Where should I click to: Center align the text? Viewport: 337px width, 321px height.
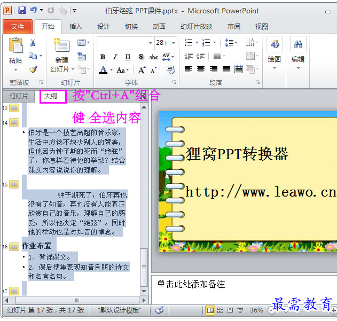point(201,69)
